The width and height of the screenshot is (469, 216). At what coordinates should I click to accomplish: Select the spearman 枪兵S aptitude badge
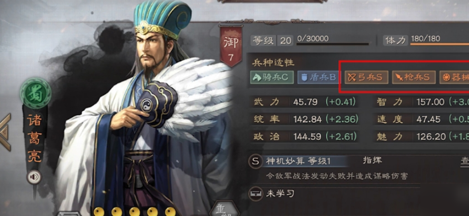click(x=414, y=77)
